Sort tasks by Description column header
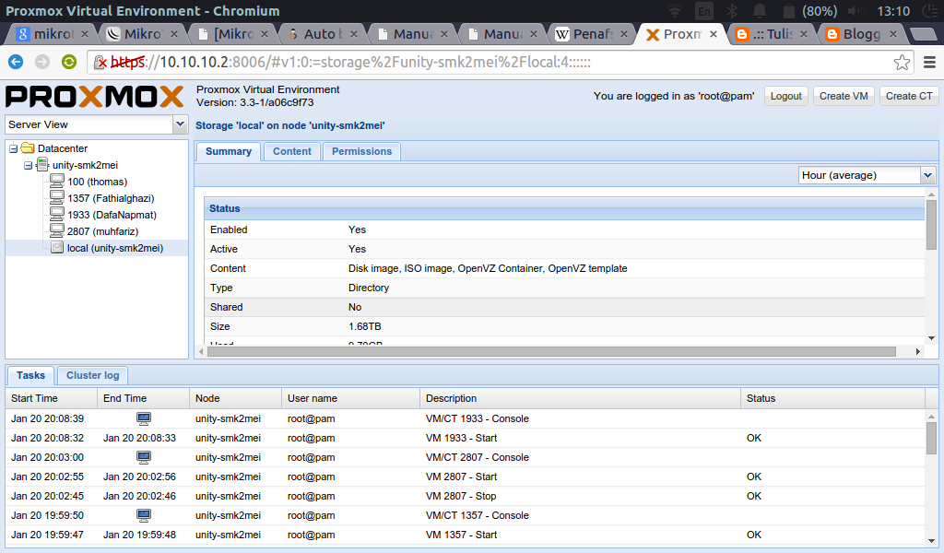Screen dimensions: 944x553 (x=580, y=398)
